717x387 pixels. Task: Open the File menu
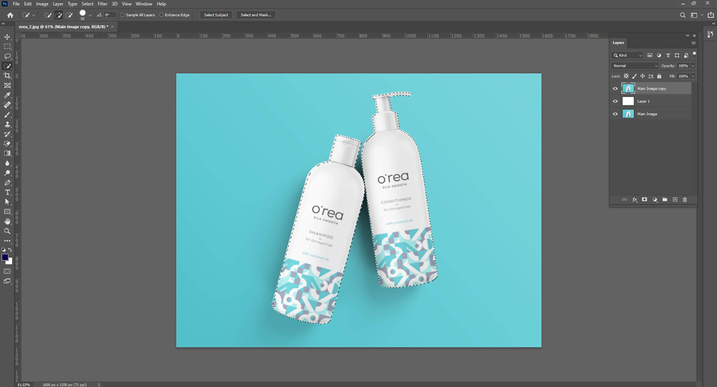tap(16, 4)
